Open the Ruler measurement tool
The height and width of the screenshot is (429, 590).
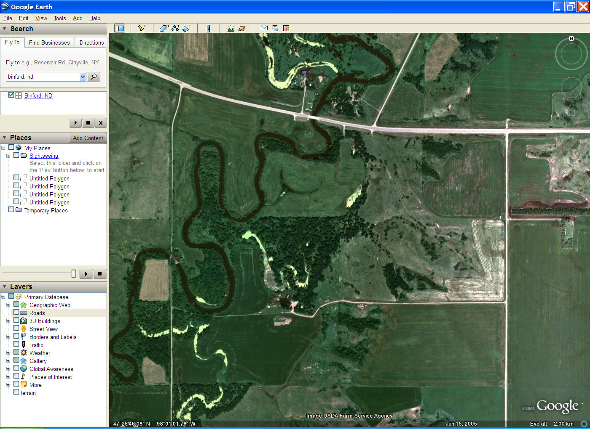pos(208,28)
